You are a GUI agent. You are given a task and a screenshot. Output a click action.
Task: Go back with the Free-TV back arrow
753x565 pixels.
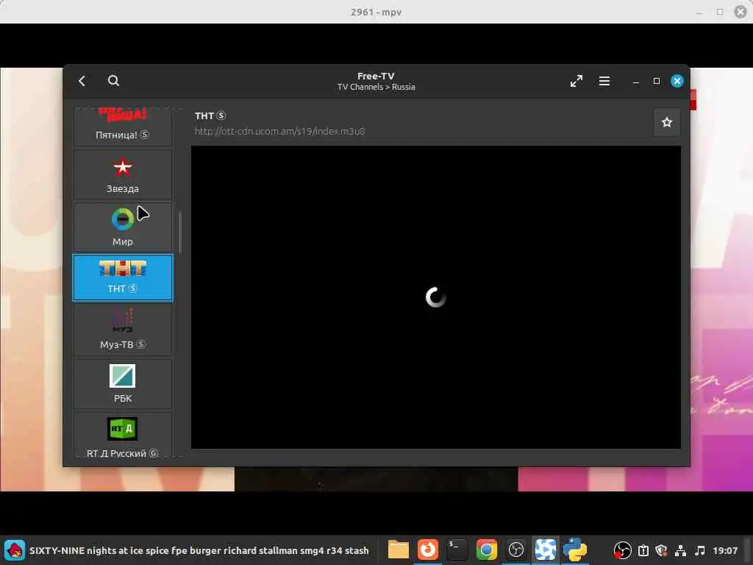82,81
